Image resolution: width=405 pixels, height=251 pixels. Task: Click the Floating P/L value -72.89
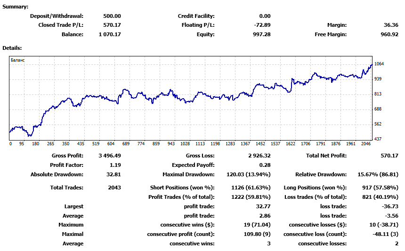click(261, 25)
